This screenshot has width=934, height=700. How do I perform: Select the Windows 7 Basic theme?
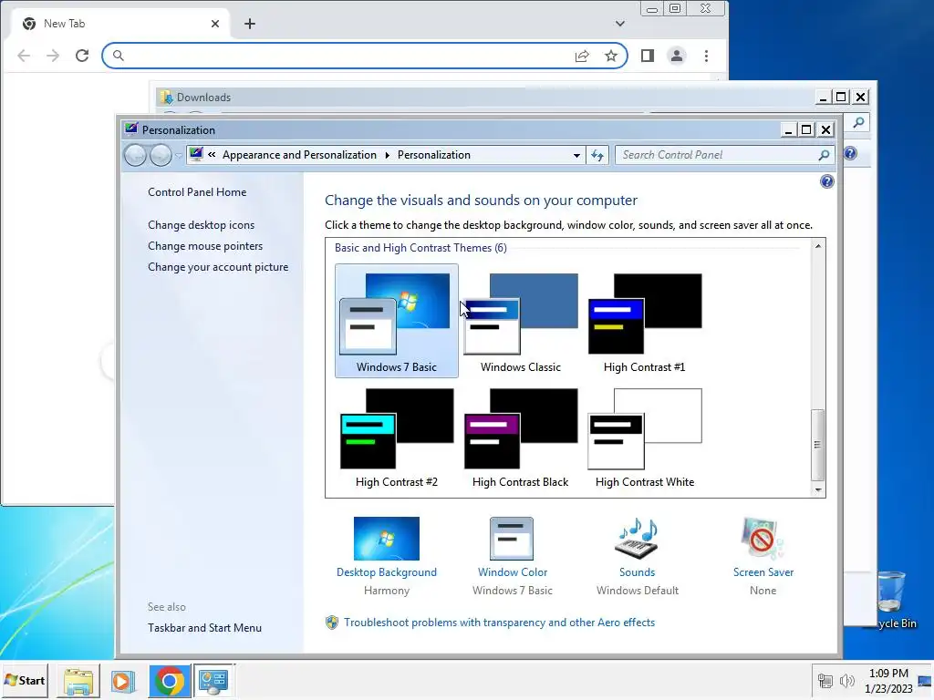click(396, 321)
